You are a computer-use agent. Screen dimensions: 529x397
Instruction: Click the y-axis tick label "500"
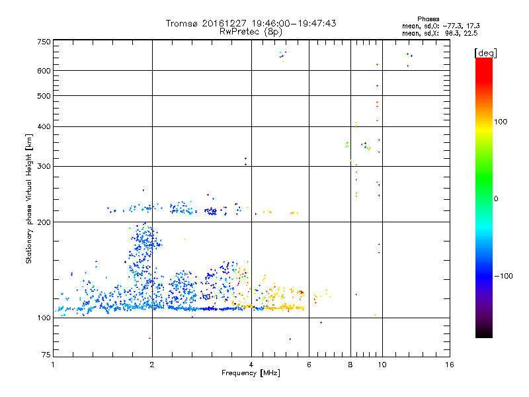pos(44,96)
